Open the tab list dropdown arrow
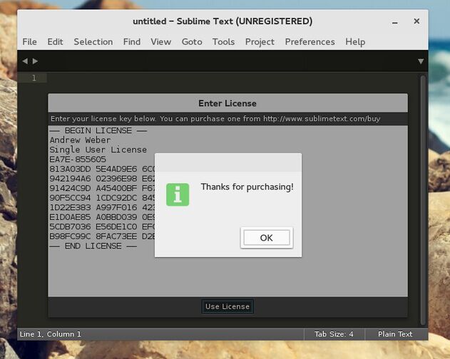This screenshot has height=359, width=450. click(x=421, y=61)
